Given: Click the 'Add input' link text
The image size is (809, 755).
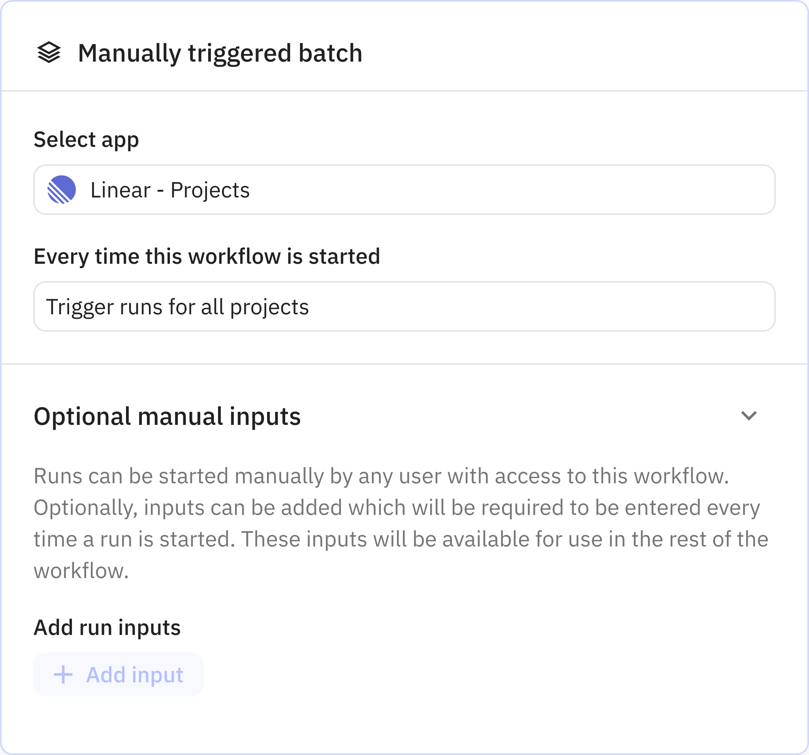Looking at the screenshot, I should coord(134,675).
